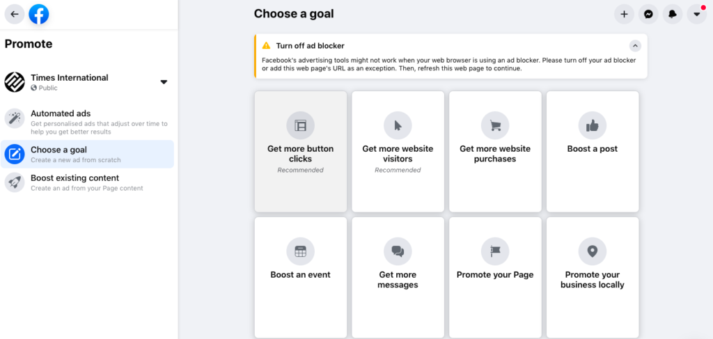This screenshot has width=713, height=339.
Task: Select Choose a goal in the sidebar
Action: (87, 154)
